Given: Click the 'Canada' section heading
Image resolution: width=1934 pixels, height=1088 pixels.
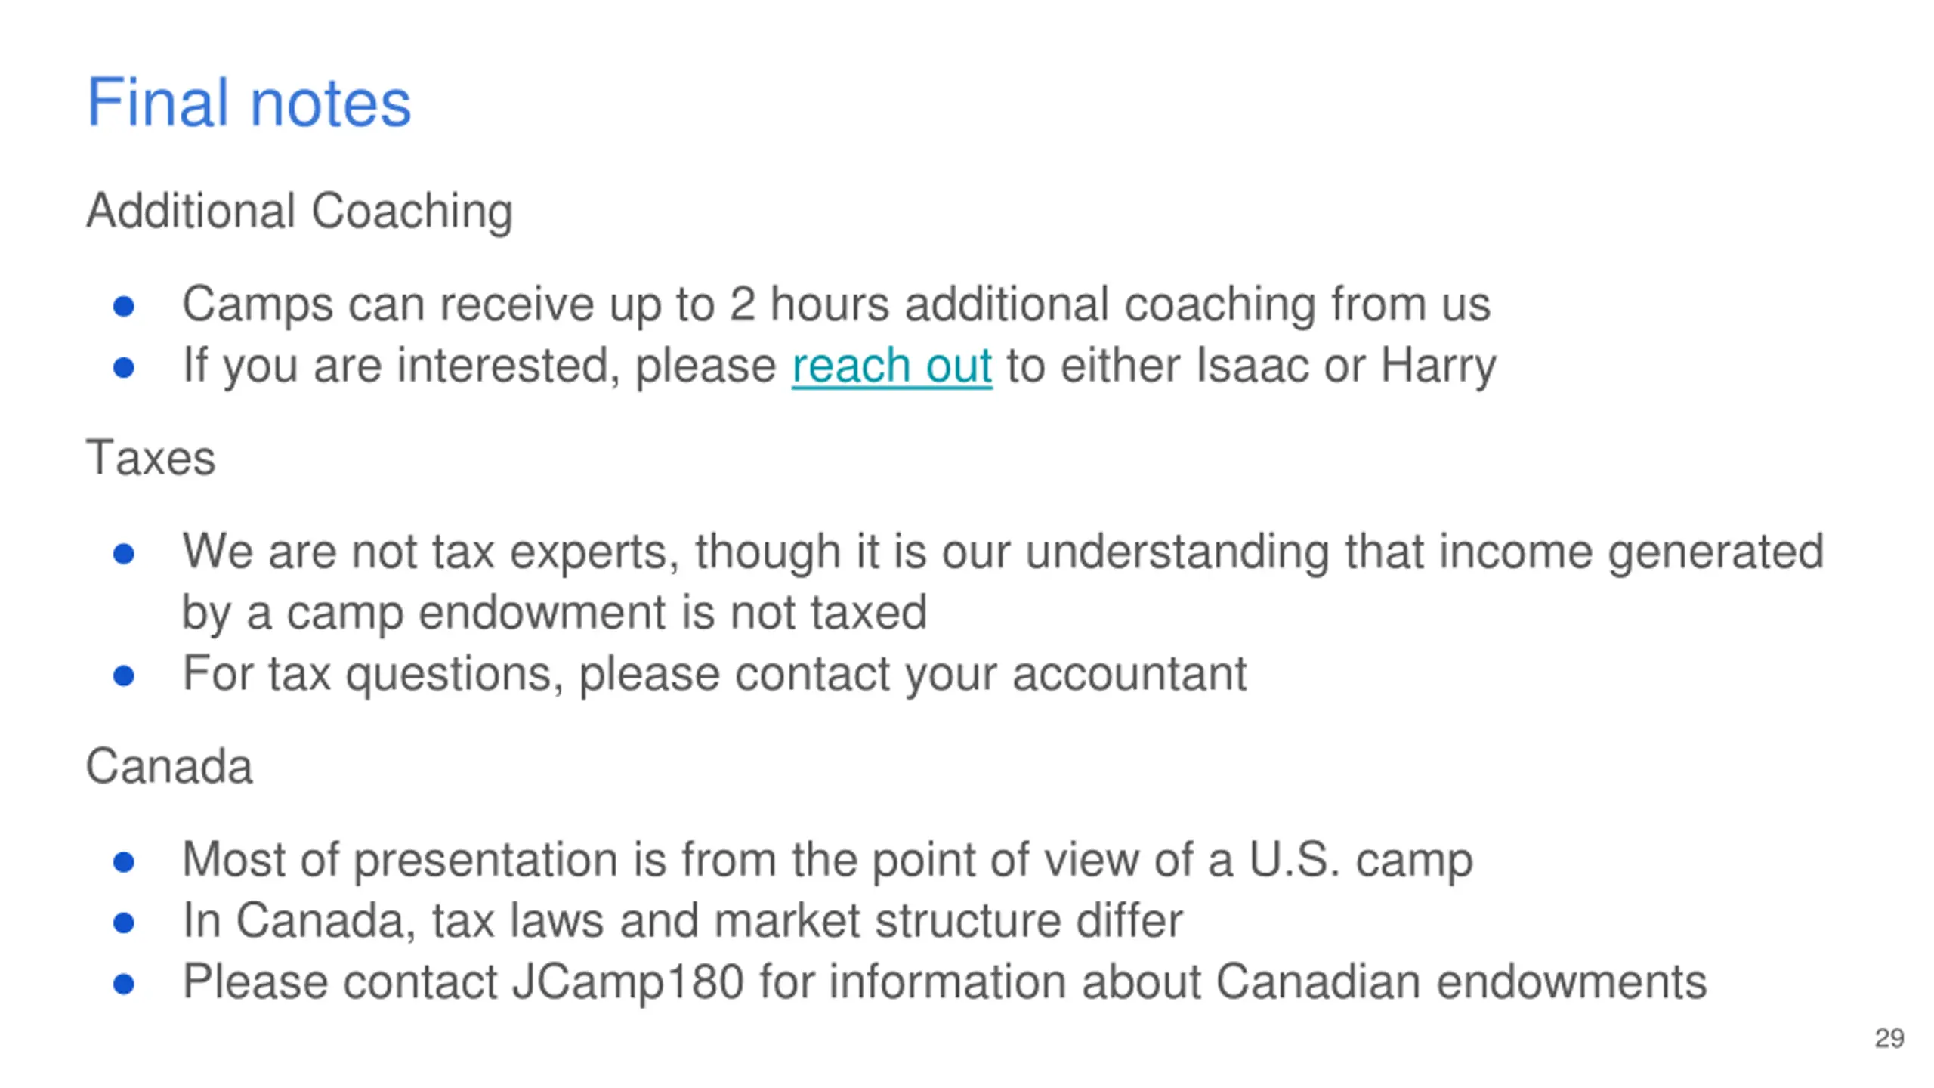Looking at the screenshot, I should [x=169, y=766].
